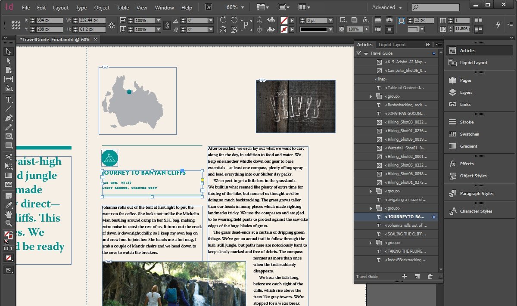Activate the Hand tool
The image size is (517, 306).
(x=9, y=214)
